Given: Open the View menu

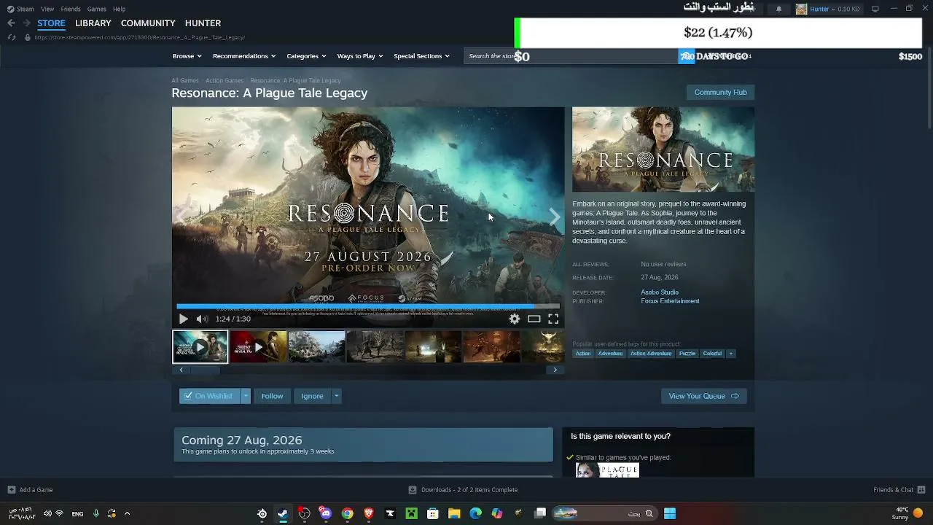Looking at the screenshot, I should pos(47,9).
